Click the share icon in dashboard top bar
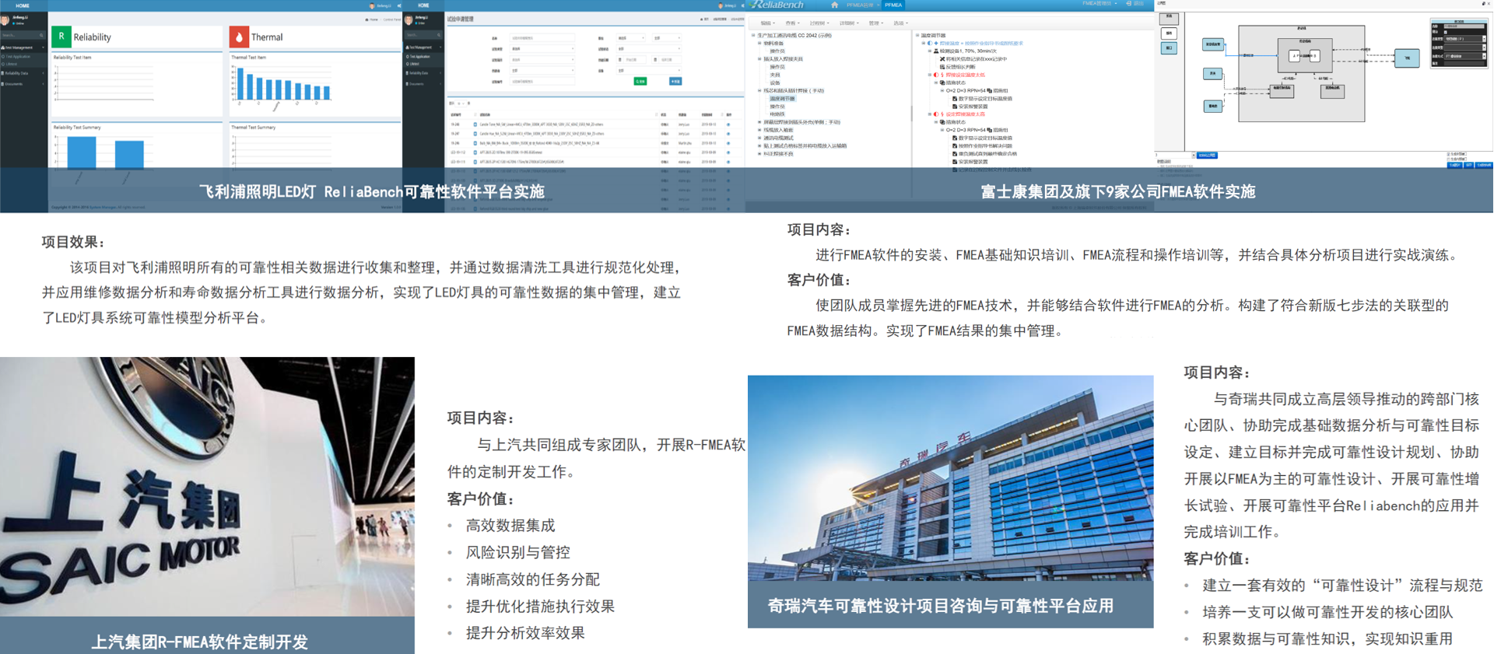1494x654 pixels. coord(399,5)
